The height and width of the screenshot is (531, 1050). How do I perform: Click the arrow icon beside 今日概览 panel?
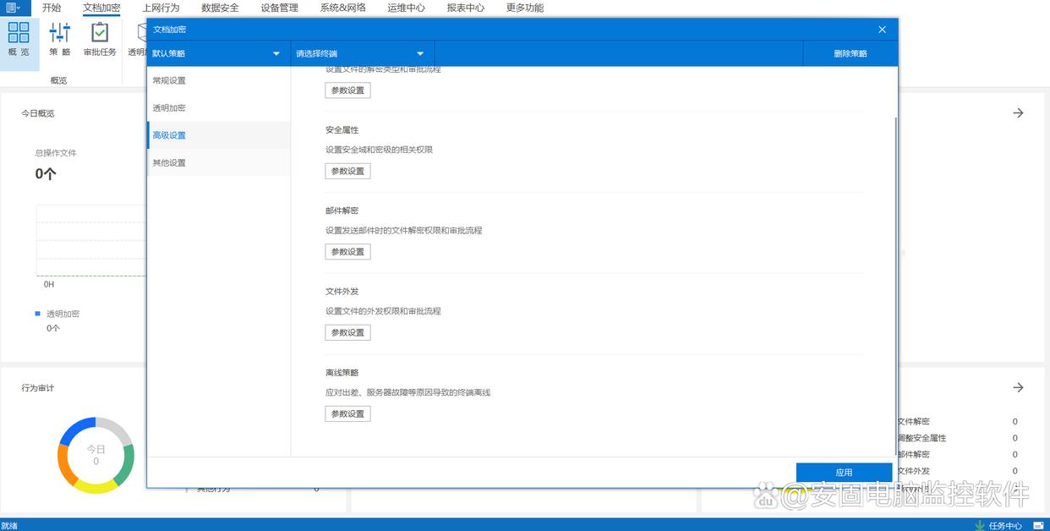[1018, 112]
